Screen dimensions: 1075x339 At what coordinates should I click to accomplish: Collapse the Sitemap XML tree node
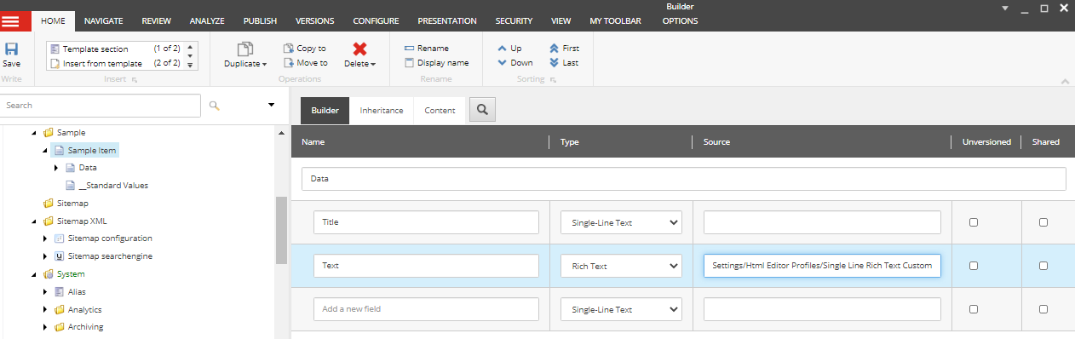34,221
